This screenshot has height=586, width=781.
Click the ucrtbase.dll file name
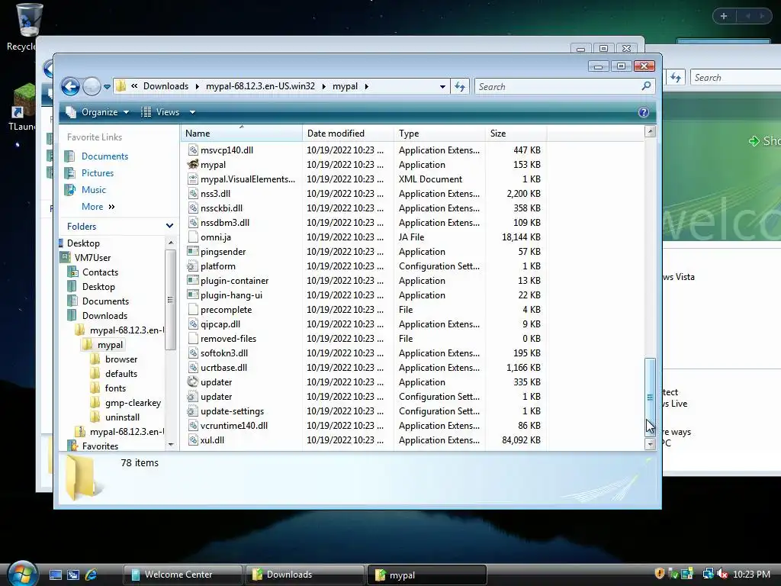(223, 368)
